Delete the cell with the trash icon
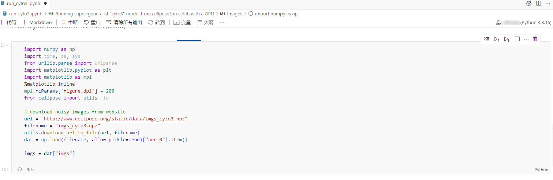This screenshot has height=180, width=553. coord(535,39)
